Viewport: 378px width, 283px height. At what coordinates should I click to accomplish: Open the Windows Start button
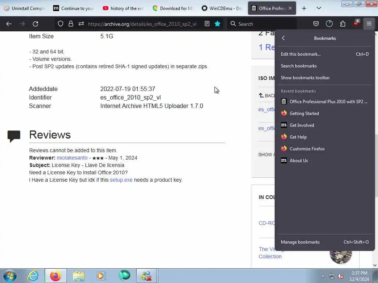(10, 276)
